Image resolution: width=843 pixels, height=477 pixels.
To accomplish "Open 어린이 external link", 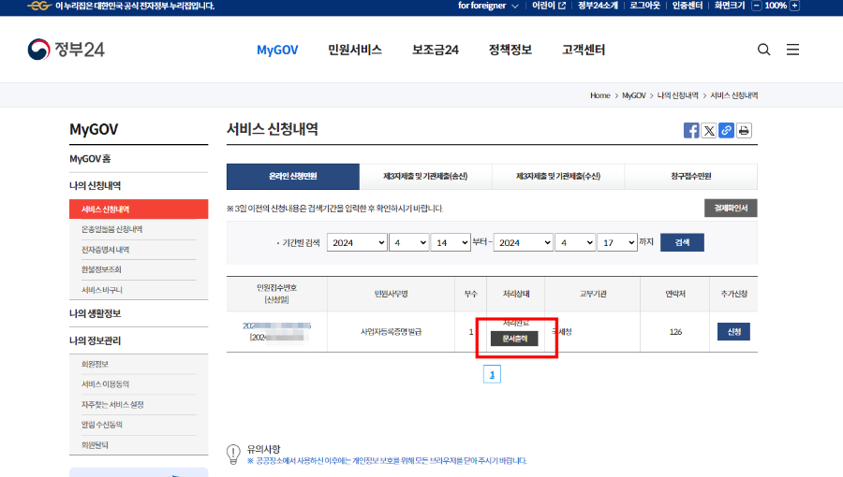I will (x=548, y=6).
